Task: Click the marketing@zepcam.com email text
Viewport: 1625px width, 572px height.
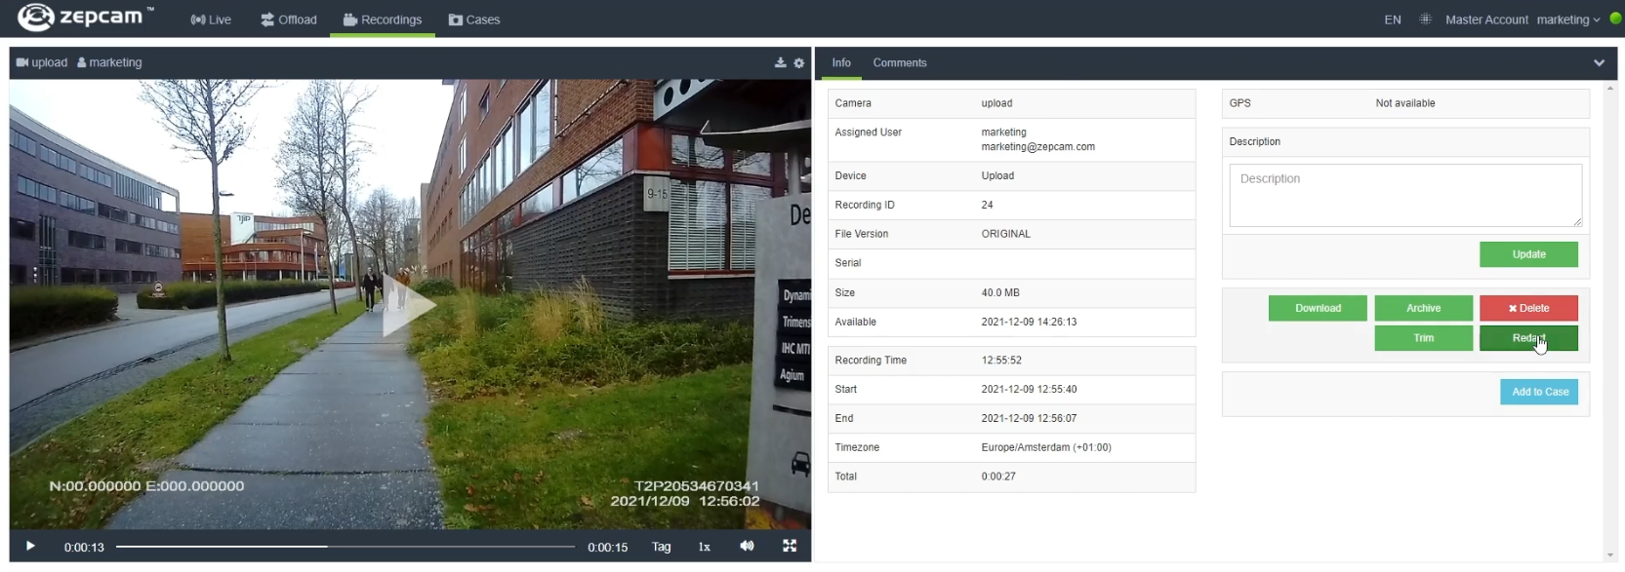Action: [1037, 147]
